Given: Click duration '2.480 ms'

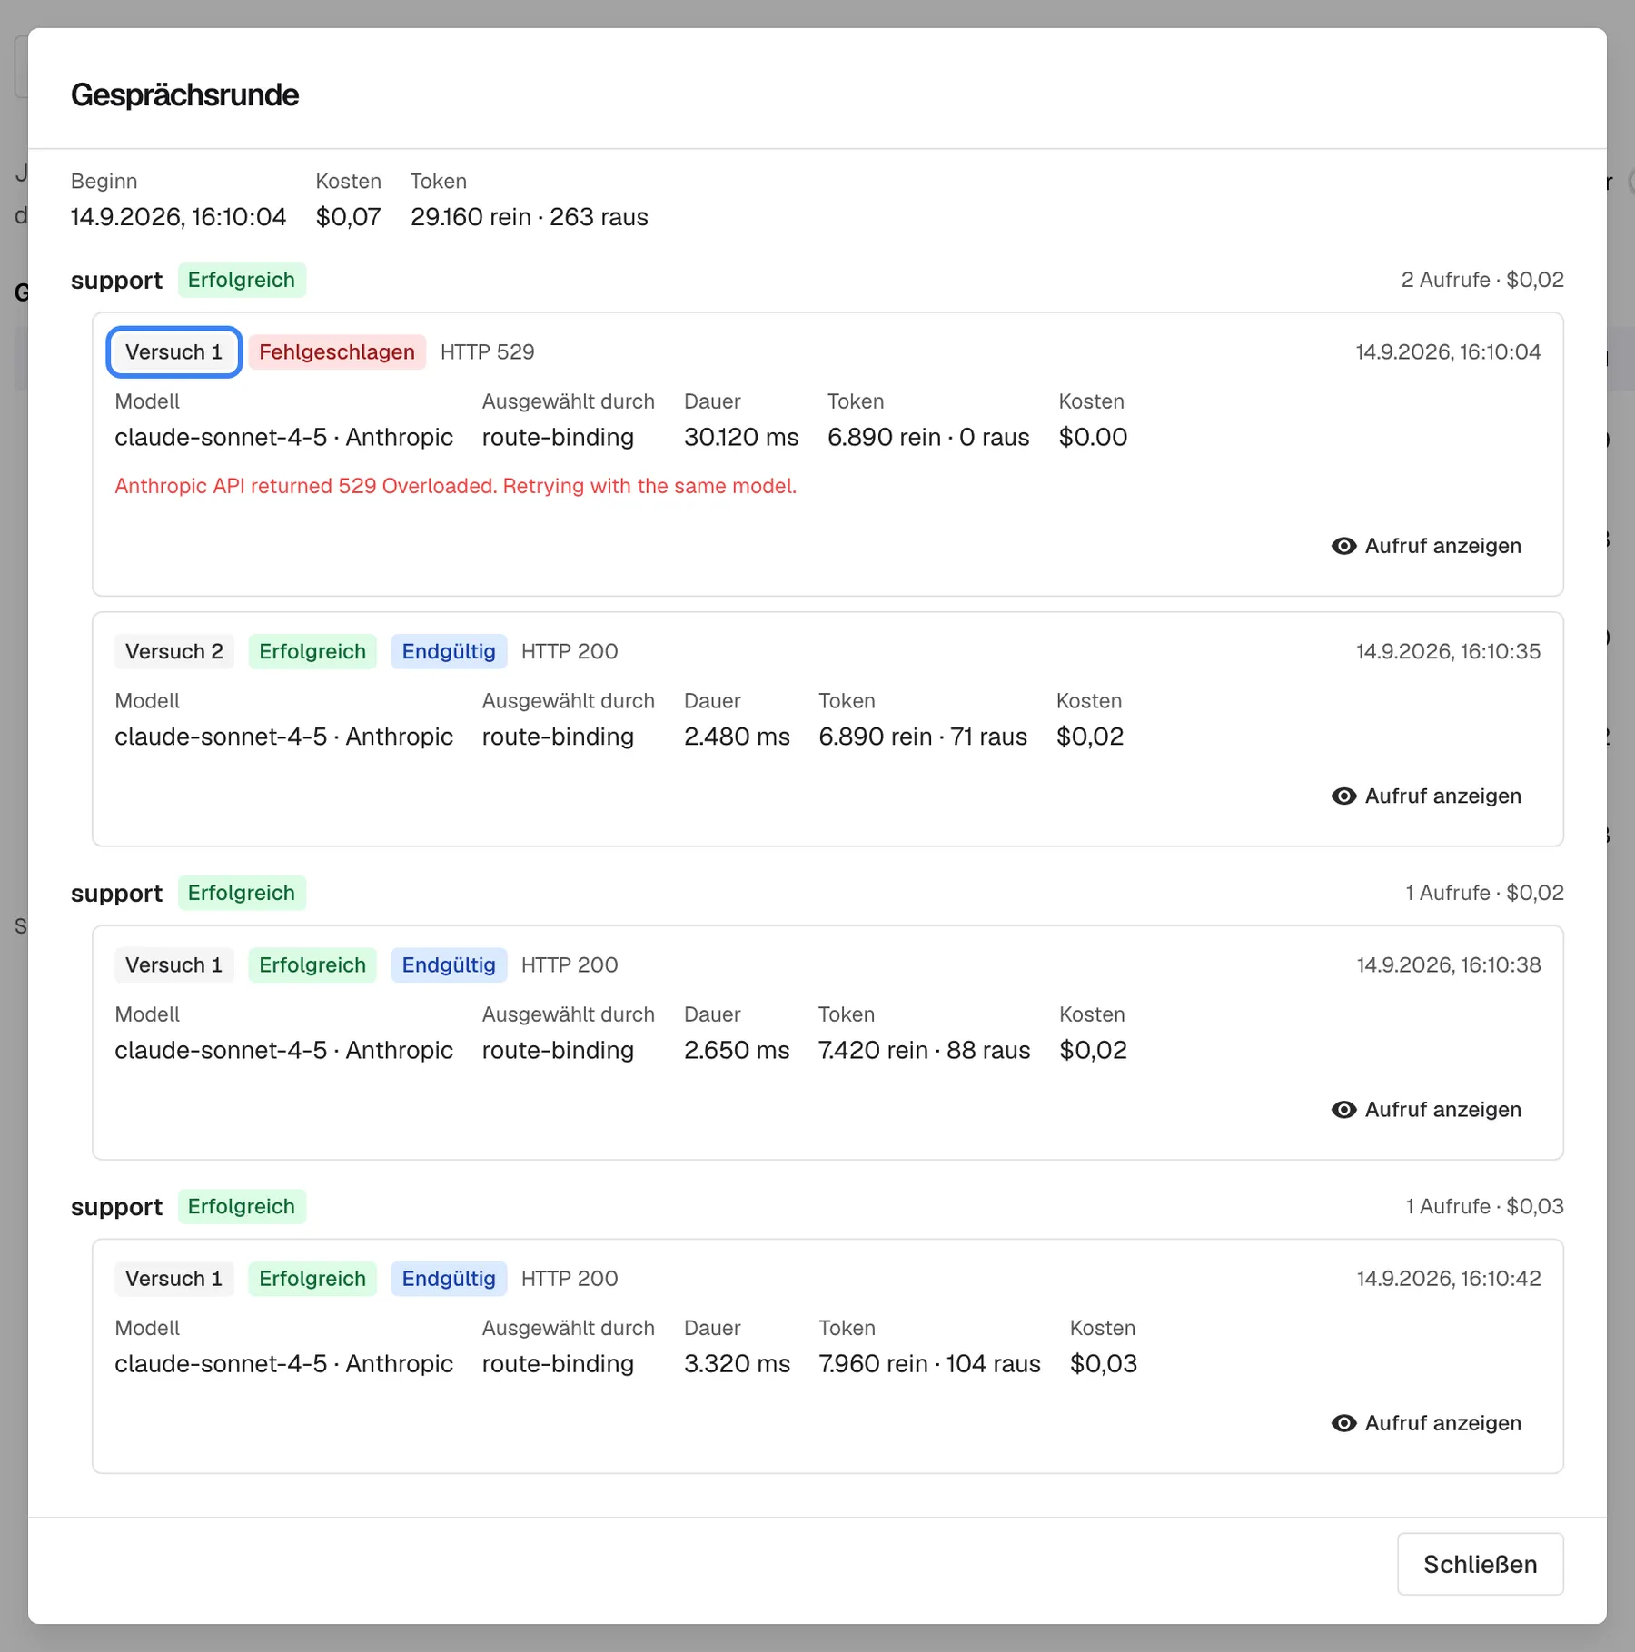Looking at the screenshot, I should (737, 737).
